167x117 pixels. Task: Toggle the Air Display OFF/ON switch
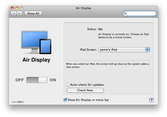coord(37,80)
